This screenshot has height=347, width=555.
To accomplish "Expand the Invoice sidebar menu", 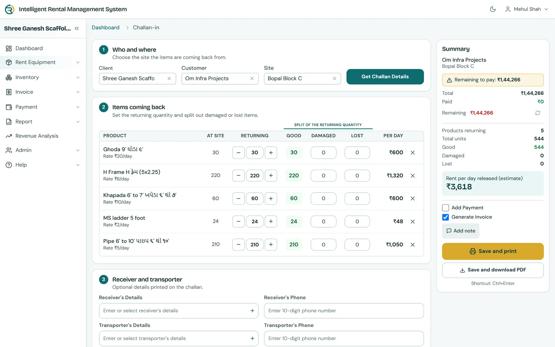I will click(x=43, y=92).
